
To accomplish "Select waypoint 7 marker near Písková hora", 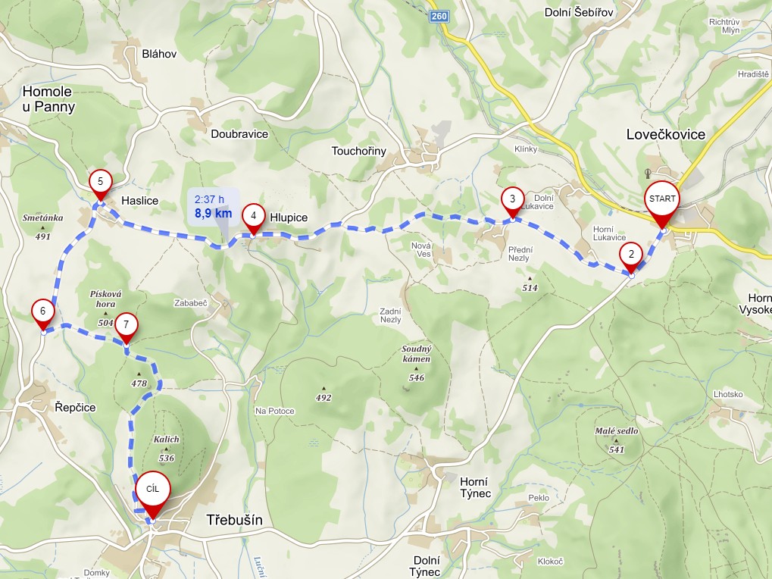I will (126, 329).
